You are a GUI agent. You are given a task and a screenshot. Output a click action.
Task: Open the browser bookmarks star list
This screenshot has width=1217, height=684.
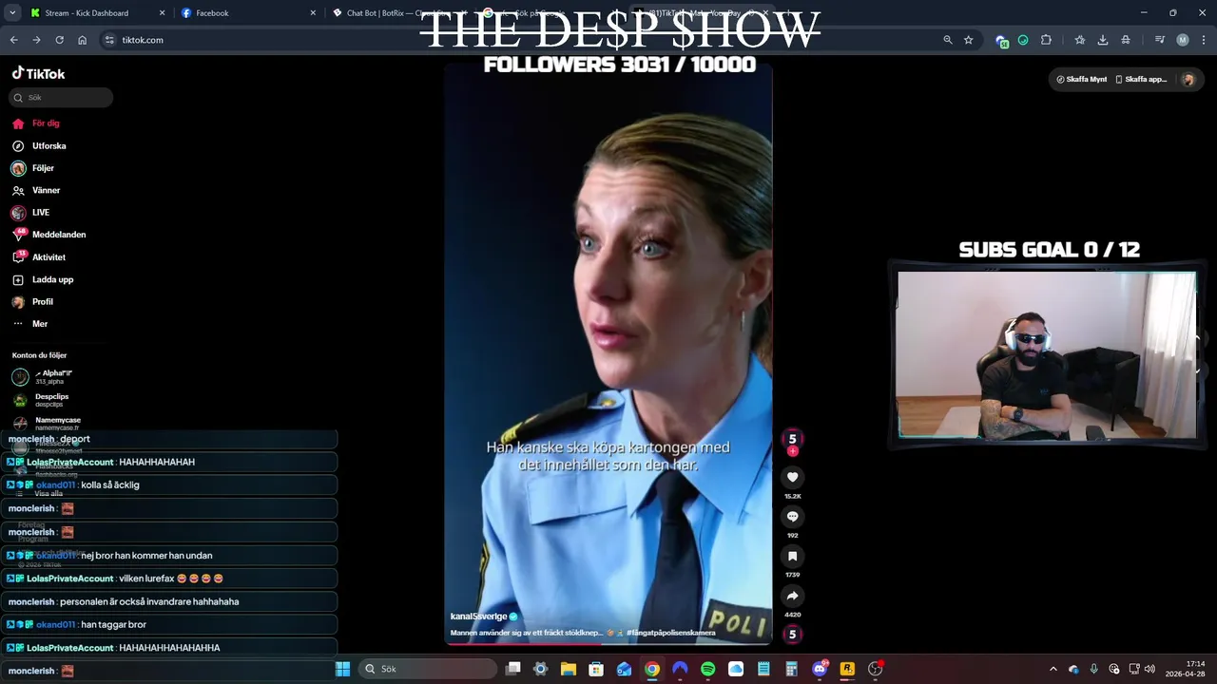coord(1080,40)
